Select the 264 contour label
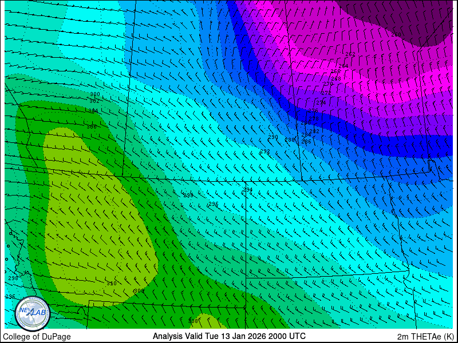Image resolution: width=458 pixels, height=343 pixels. point(343,66)
